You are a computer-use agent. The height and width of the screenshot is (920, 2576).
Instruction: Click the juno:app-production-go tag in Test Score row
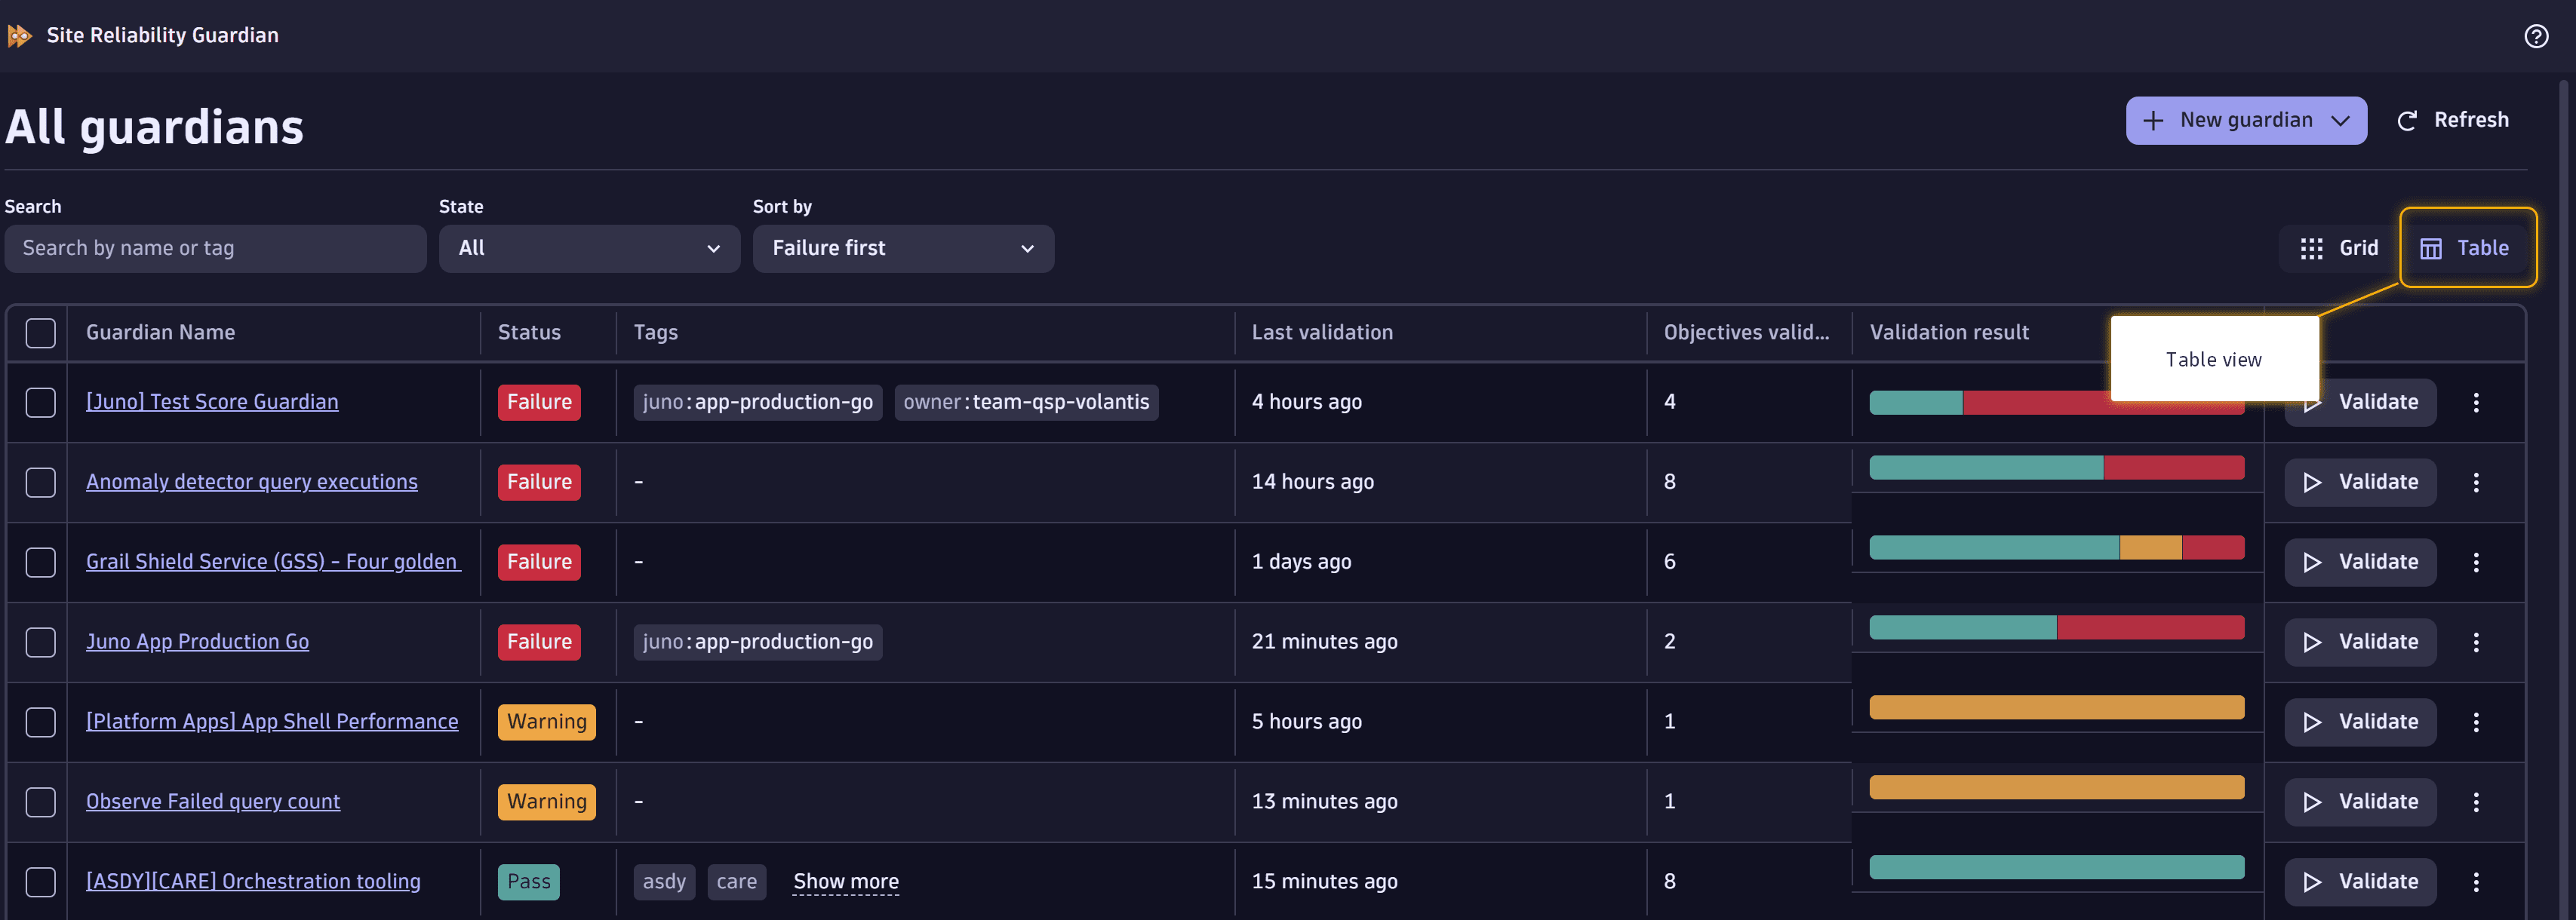pos(758,403)
